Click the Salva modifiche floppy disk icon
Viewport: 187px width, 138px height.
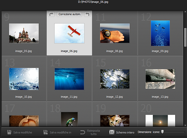(9, 132)
